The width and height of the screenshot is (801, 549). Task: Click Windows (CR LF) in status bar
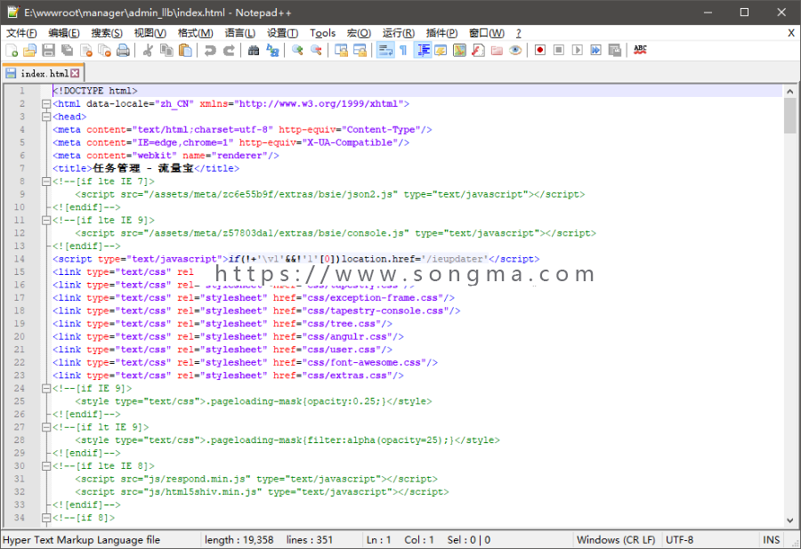(616, 540)
